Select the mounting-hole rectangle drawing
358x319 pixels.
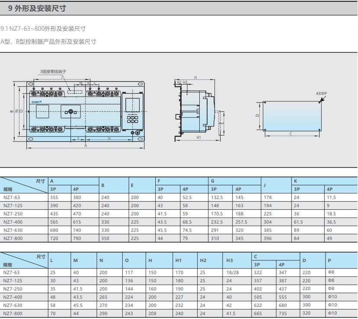click(x=292, y=116)
